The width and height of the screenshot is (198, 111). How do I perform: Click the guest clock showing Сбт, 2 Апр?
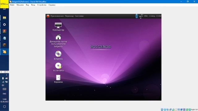click(x=153, y=16)
